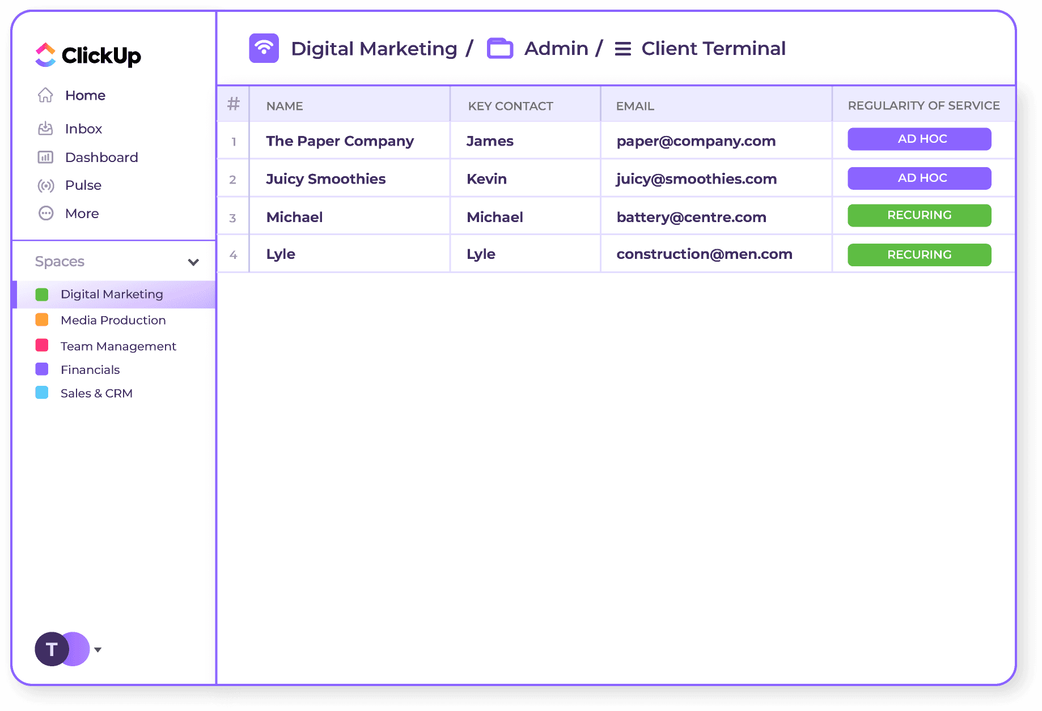The image size is (1042, 711).
Task: Click the ClickUp logo
Action: click(88, 56)
